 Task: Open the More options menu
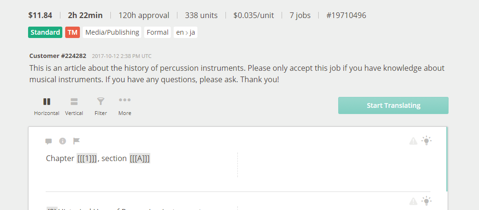pos(125,106)
